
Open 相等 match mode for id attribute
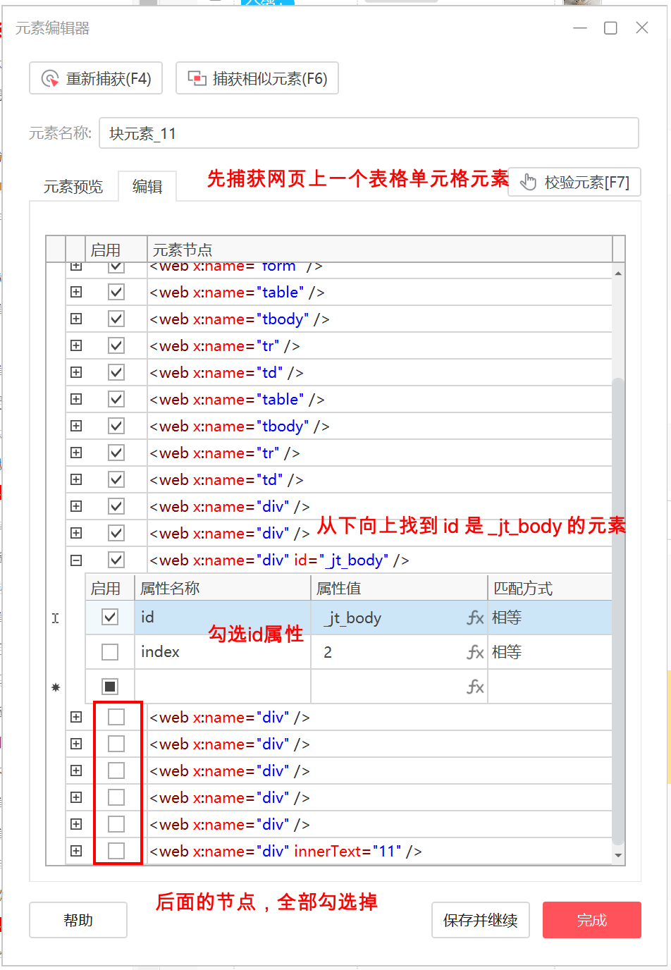click(550, 618)
